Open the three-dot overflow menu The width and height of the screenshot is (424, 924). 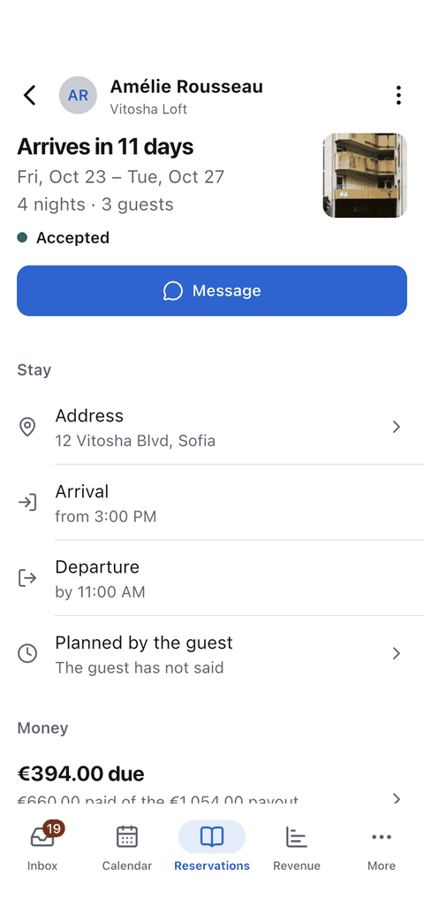point(398,95)
